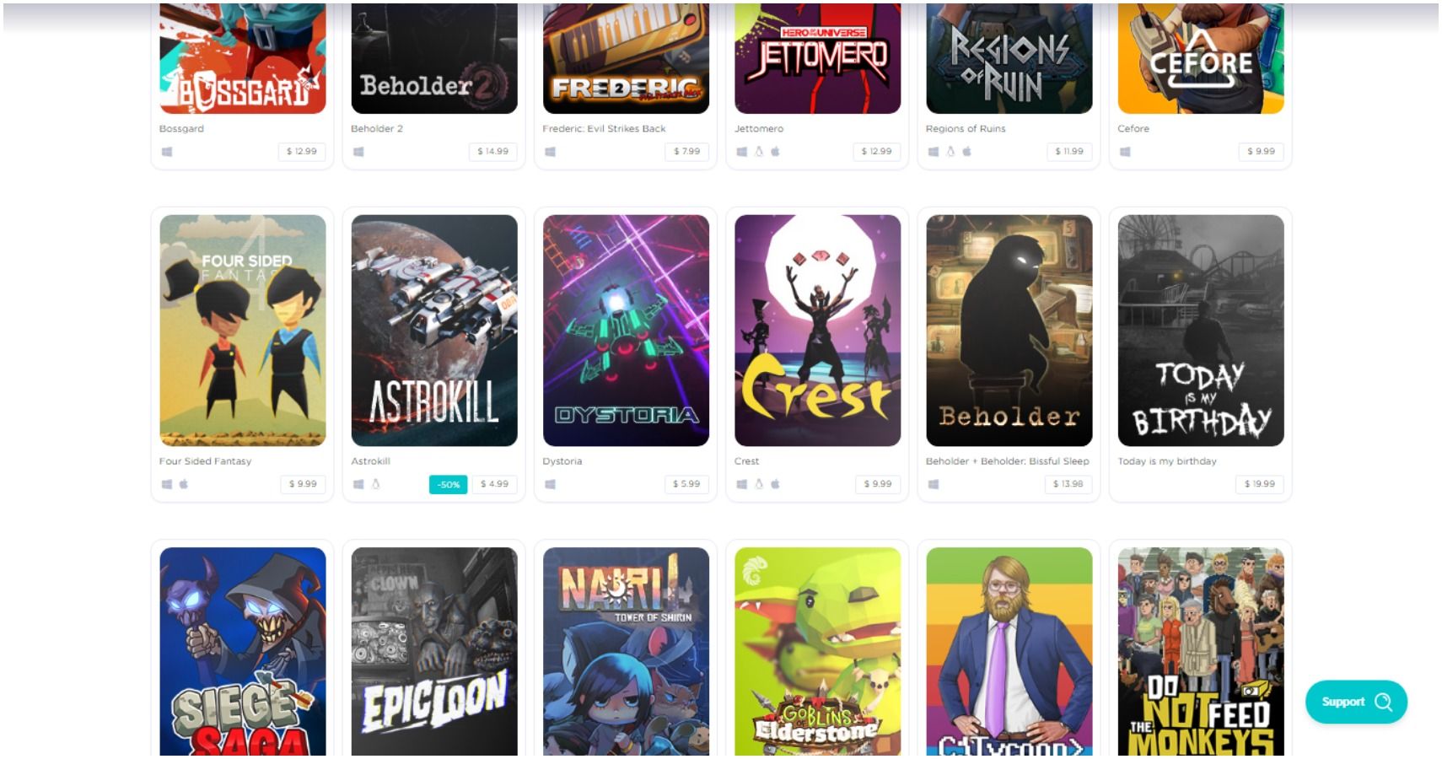
Task: Click the $ 14.99 price for Beholder 2
Action: (492, 152)
